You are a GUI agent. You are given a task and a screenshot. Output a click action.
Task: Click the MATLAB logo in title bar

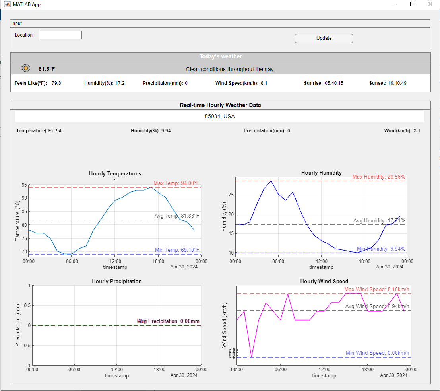pos(7,4)
